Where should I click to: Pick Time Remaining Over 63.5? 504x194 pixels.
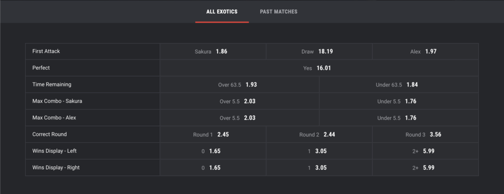(x=240, y=84)
